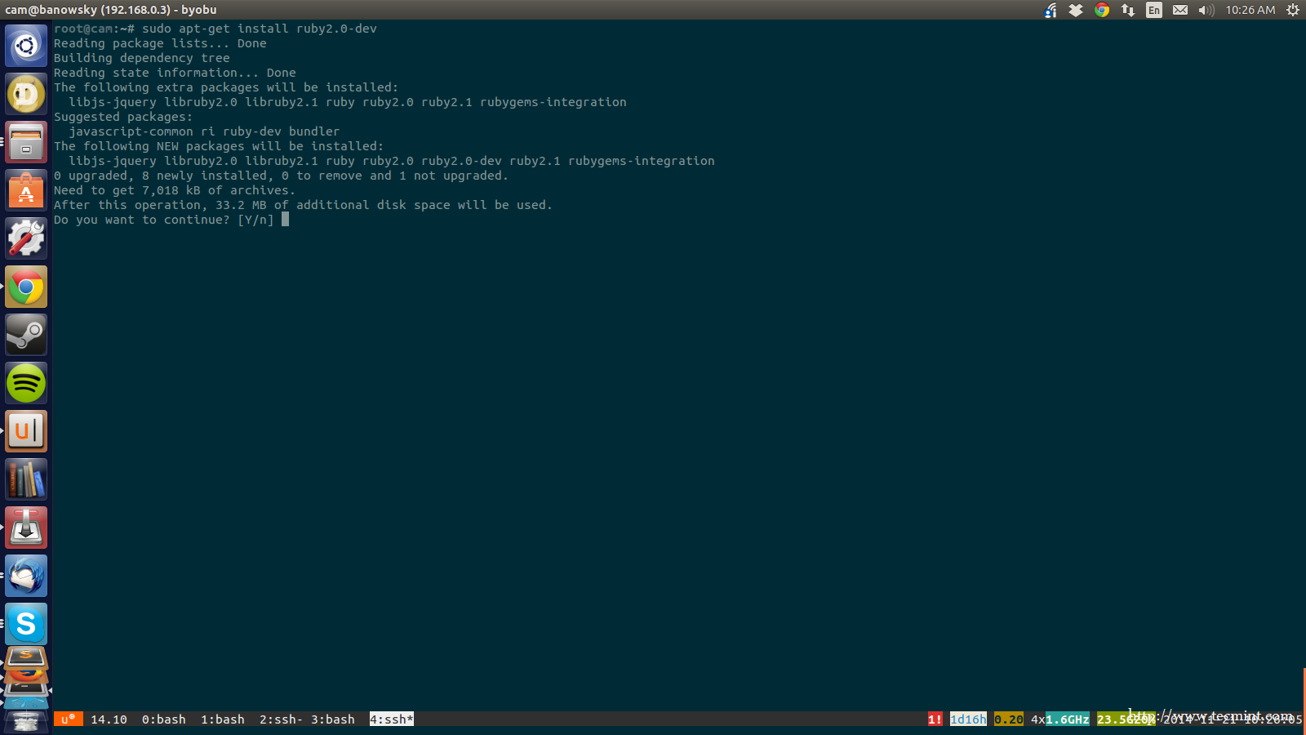Open System Settings gear-and-wrench launcher icon
Viewport: 1306px width, 735px height.
pyautogui.click(x=26, y=238)
